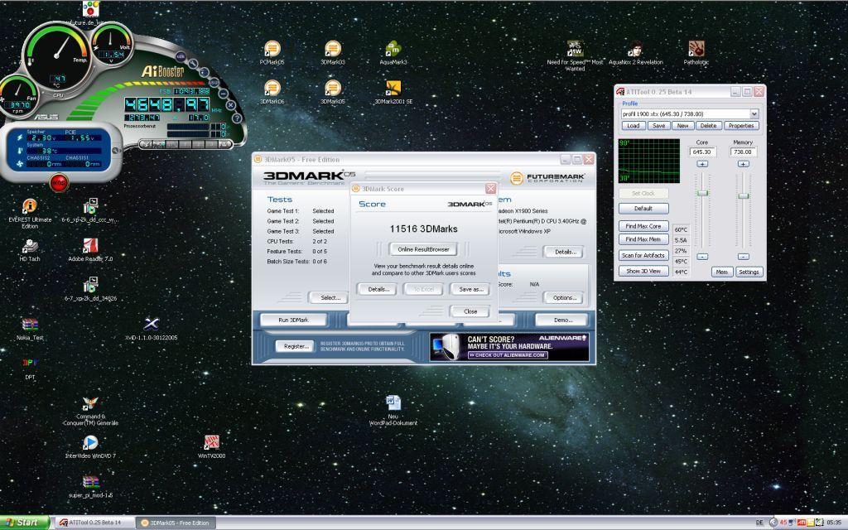The image size is (848, 530).
Task: Click the Demo button in 3DMark05
Action: point(562,320)
